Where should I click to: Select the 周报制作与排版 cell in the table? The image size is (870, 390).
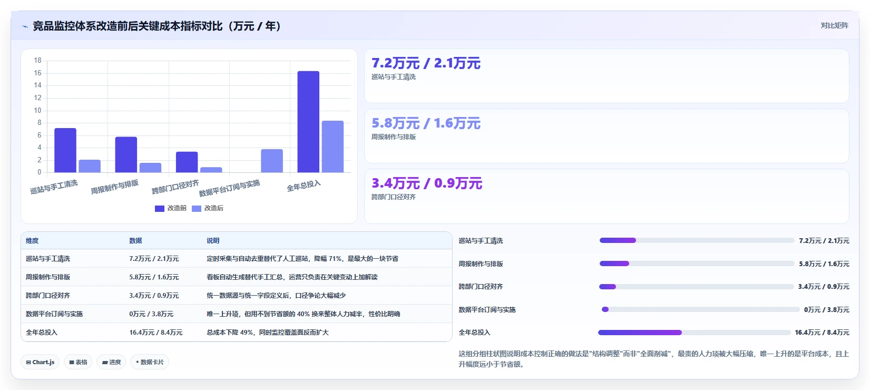tap(48, 277)
